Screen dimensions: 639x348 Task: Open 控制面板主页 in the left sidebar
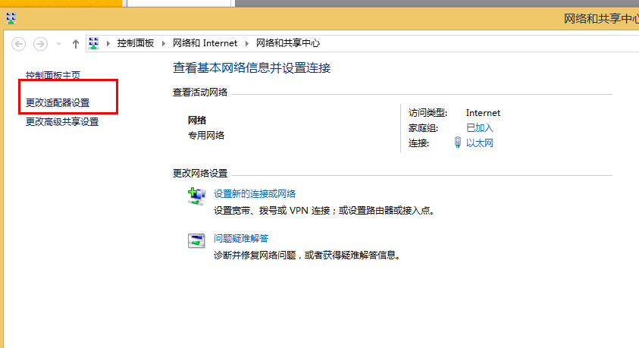(53, 76)
